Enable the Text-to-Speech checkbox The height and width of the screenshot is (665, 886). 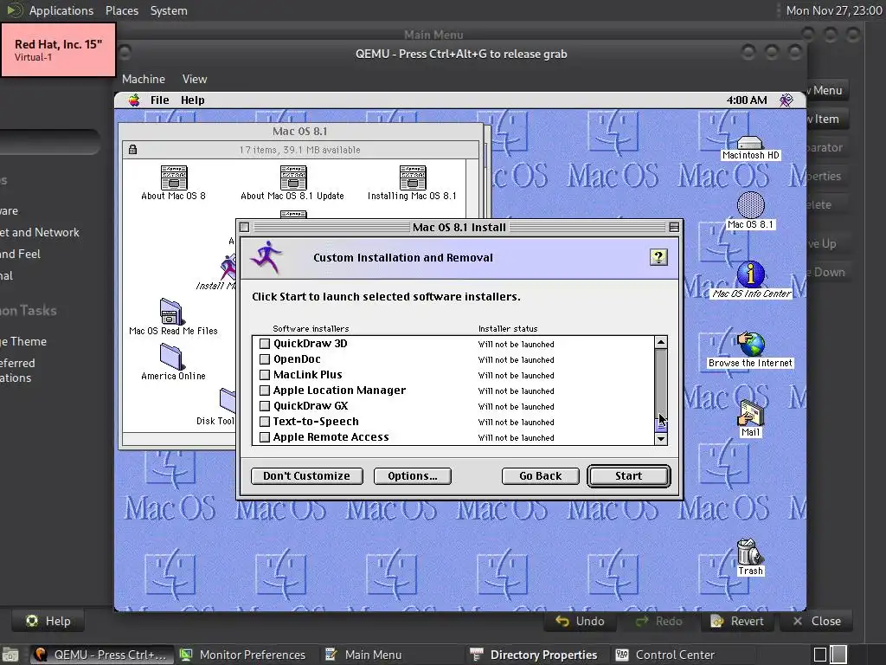(265, 422)
